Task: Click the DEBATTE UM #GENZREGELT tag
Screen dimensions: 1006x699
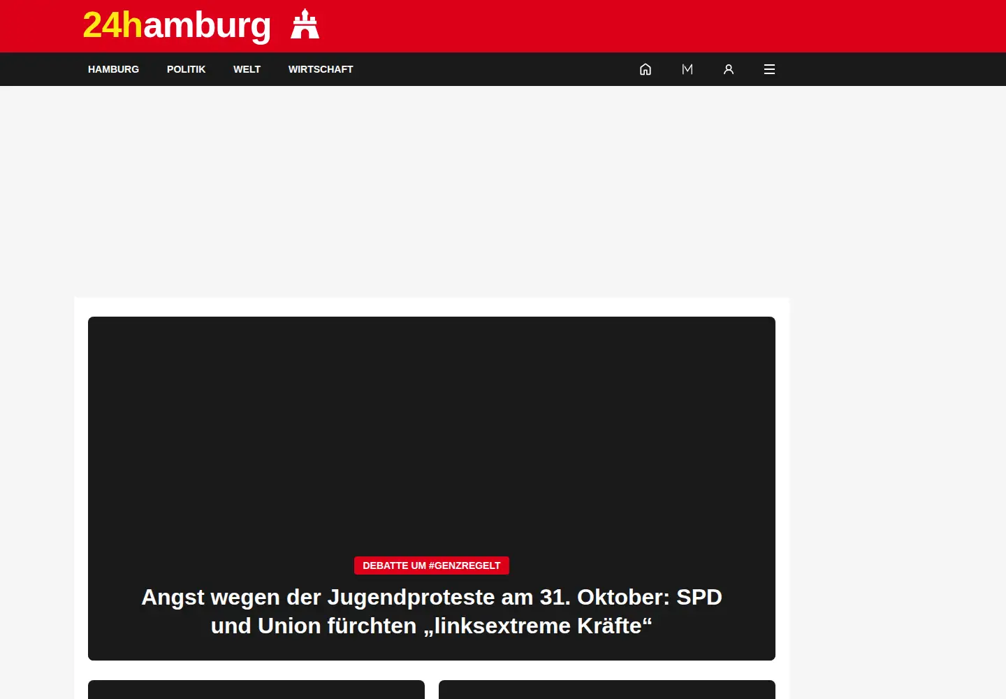Action: coord(432,565)
